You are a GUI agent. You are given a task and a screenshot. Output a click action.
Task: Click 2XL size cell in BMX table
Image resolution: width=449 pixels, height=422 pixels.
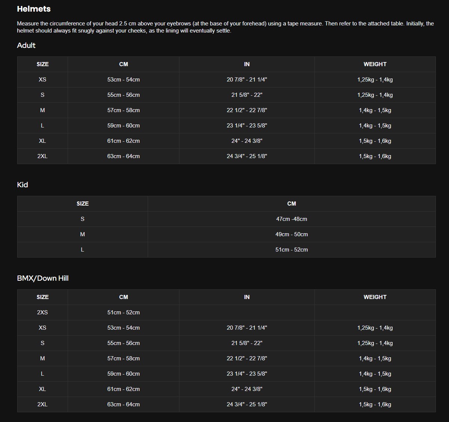(43, 404)
